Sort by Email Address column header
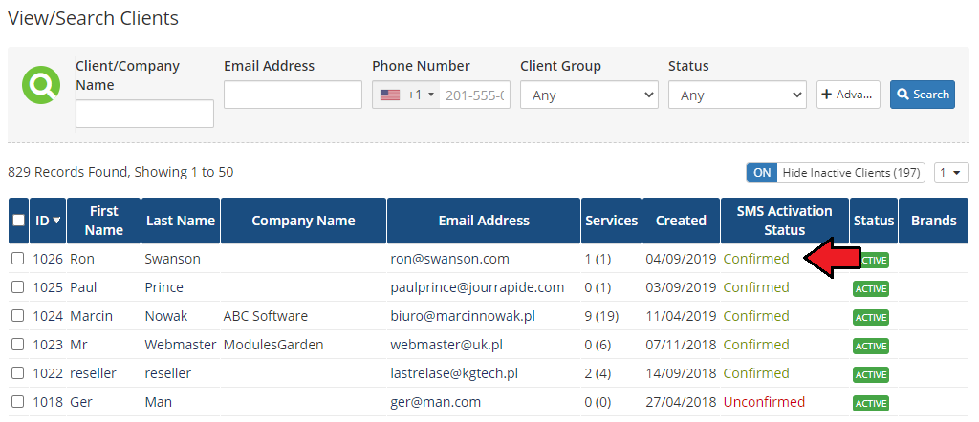The width and height of the screenshot is (979, 422). (x=484, y=220)
